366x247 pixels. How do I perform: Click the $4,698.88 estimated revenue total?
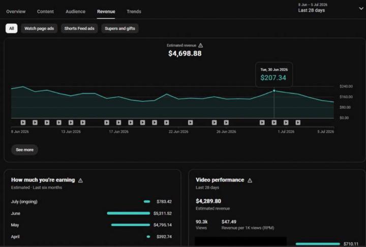[185, 53]
